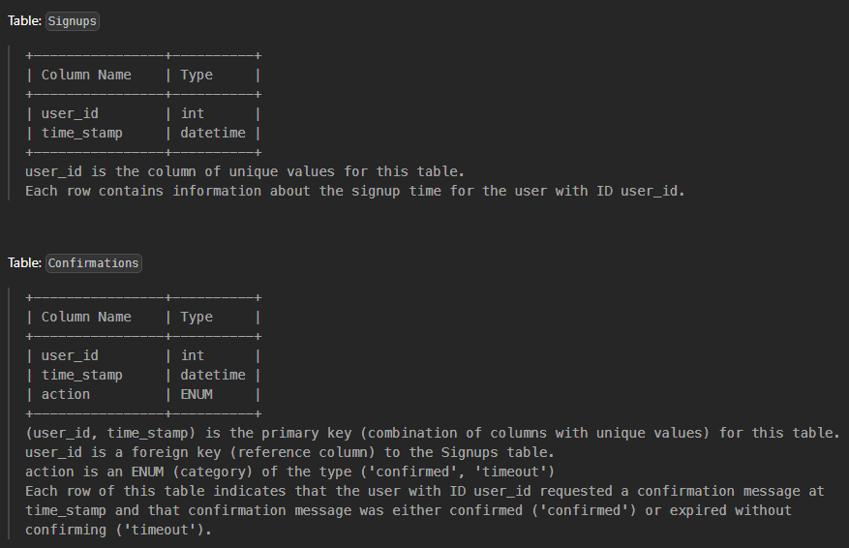Click user_id row in Signups schema
The height and width of the screenshot is (548, 849).
(69, 113)
